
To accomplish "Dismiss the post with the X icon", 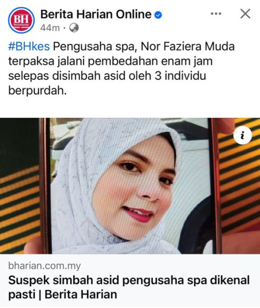I will [245, 14].
